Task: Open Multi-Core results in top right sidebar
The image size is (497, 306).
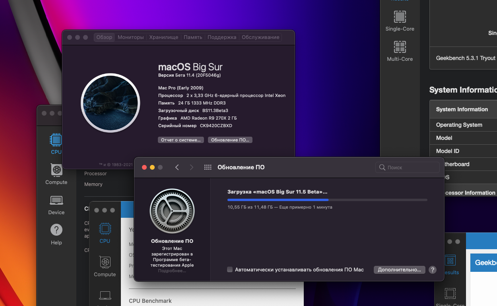Action: click(x=400, y=51)
